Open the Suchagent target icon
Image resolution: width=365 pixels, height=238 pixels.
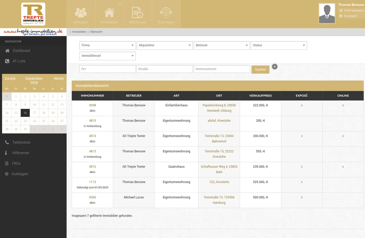[x=166, y=12]
